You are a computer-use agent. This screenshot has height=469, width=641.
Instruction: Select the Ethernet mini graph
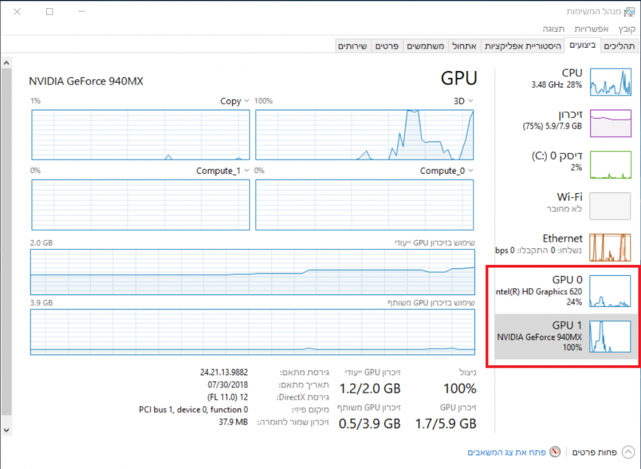610,247
